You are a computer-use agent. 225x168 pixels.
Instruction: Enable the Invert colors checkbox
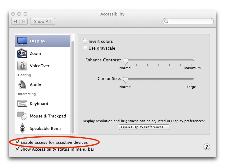[x=85, y=41]
